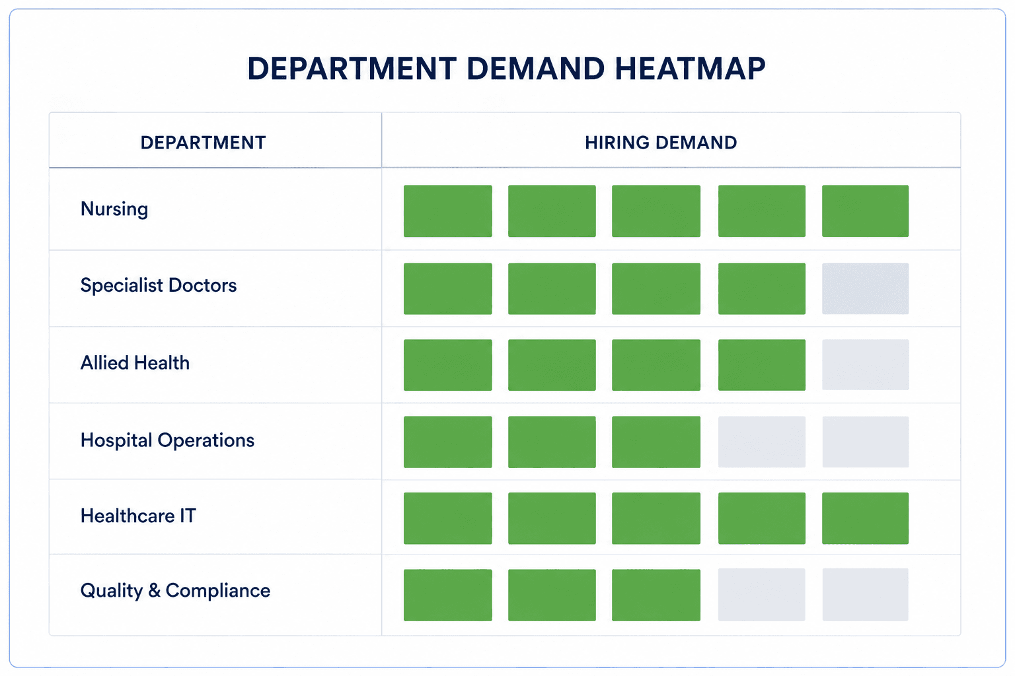
Task: Click Quality & Compliance's first green demand block
Action: [448, 595]
